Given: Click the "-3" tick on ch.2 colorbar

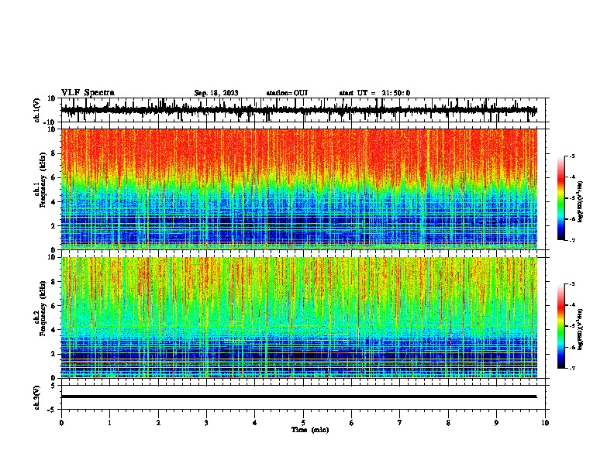Looking at the screenshot, I should click(x=571, y=284).
